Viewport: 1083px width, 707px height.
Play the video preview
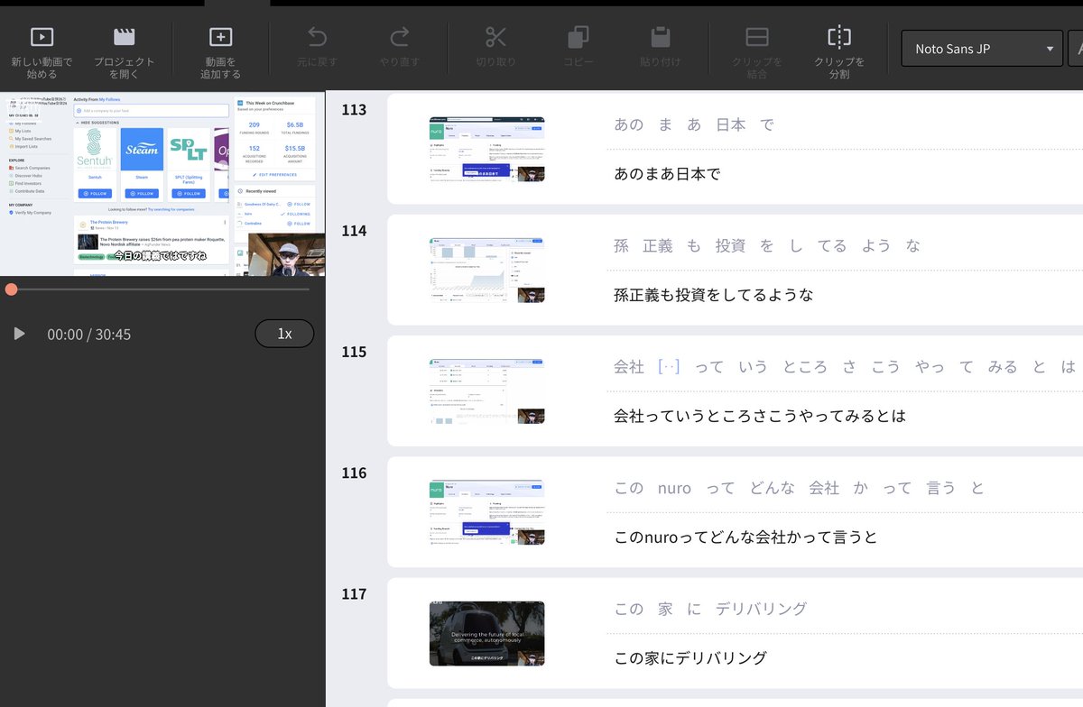(x=19, y=334)
